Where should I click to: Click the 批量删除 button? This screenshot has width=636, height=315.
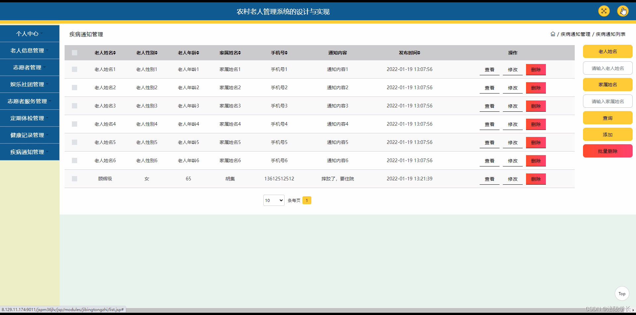click(x=608, y=151)
